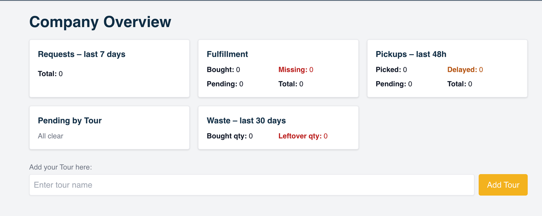
Task: Click the Pending stat in Pickups card
Action: pos(394,84)
